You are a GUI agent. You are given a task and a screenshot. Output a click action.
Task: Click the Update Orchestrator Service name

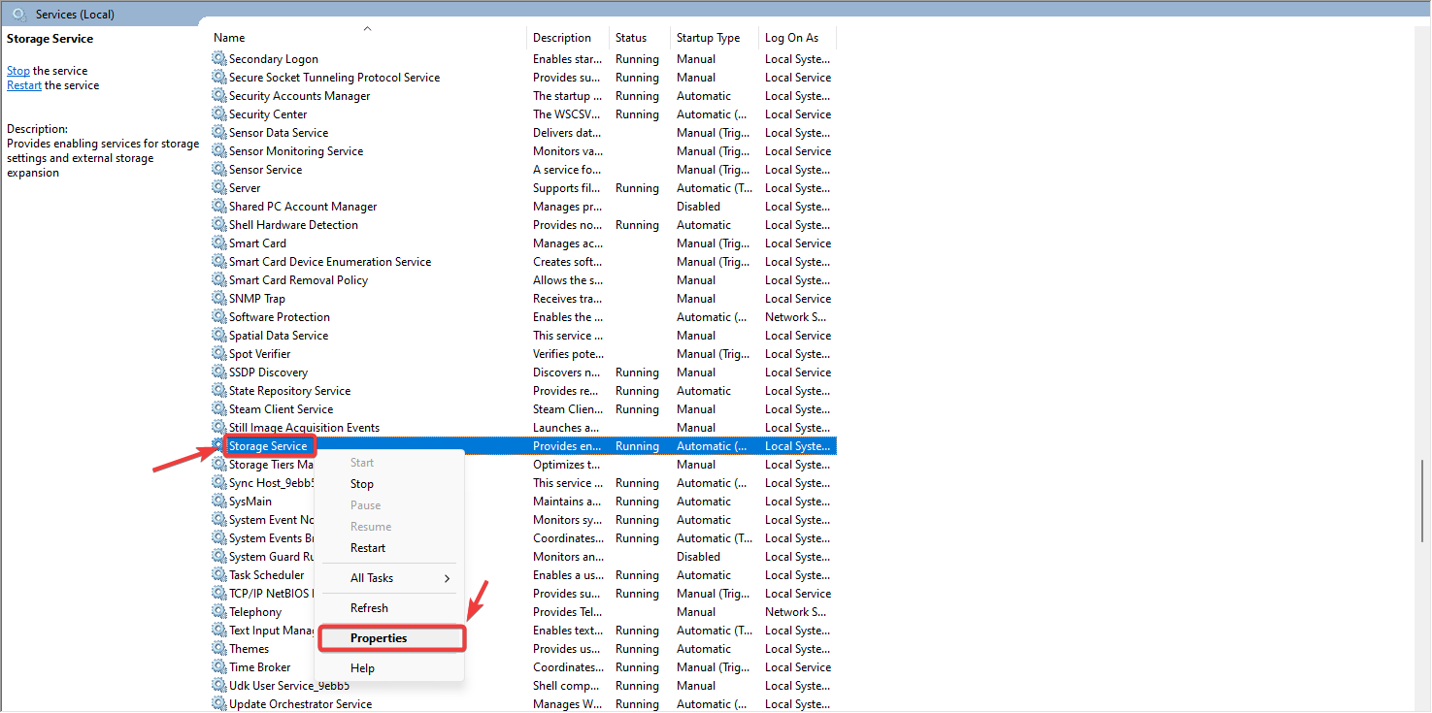(300, 704)
